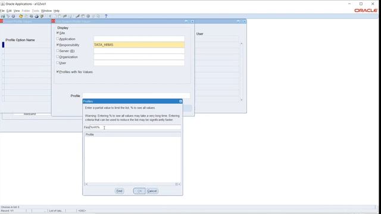Viewport: 381px width, 214px height.
Task: Click the OK button in Profiles dialog
Action: (139, 191)
